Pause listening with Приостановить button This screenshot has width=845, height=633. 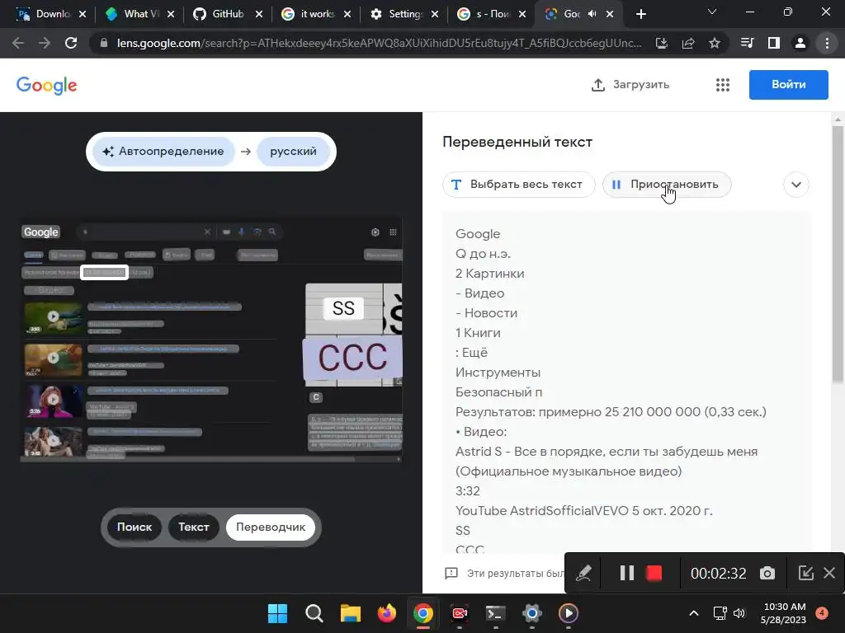click(x=667, y=185)
